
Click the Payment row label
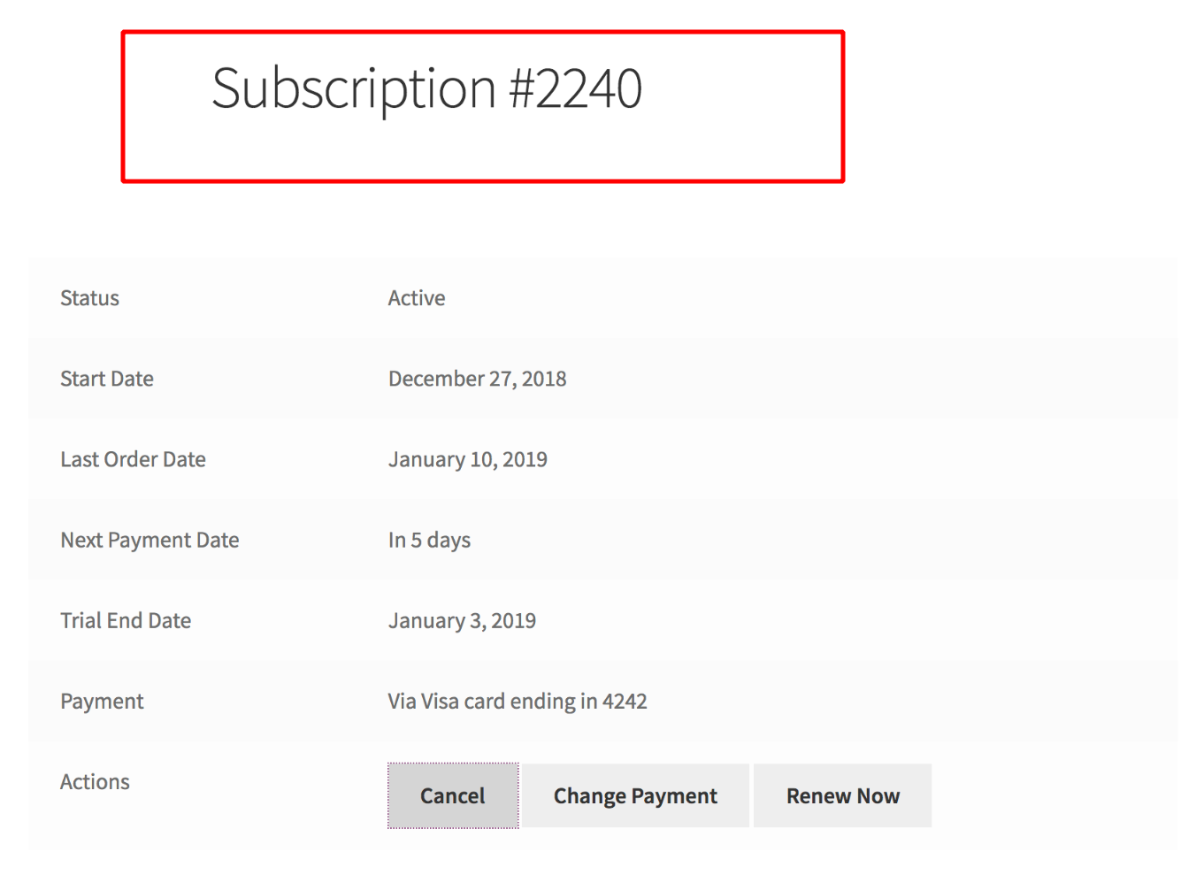coord(102,700)
